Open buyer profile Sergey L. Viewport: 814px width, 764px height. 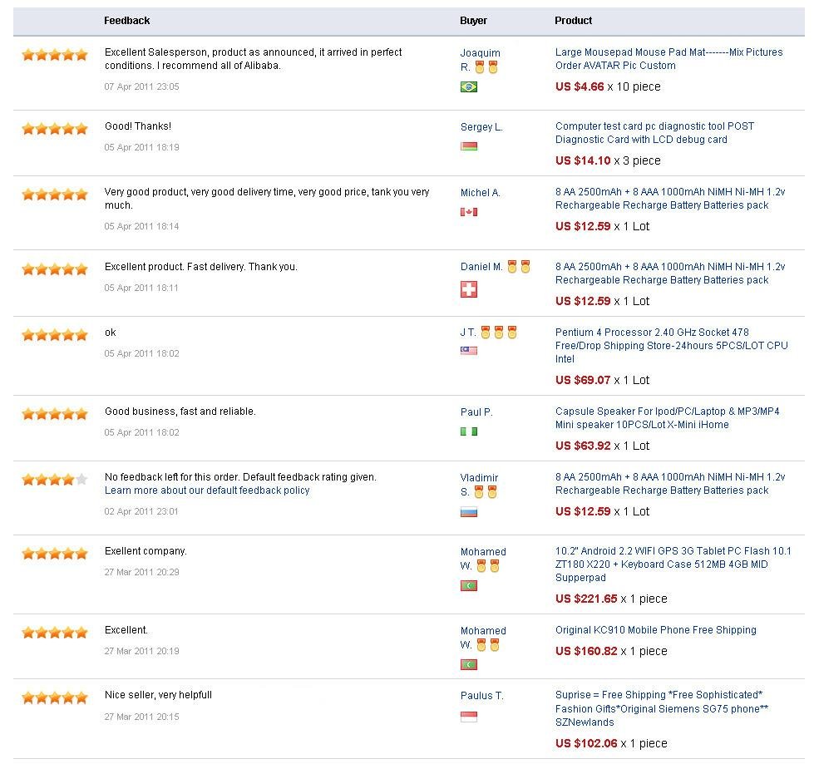[x=481, y=127]
